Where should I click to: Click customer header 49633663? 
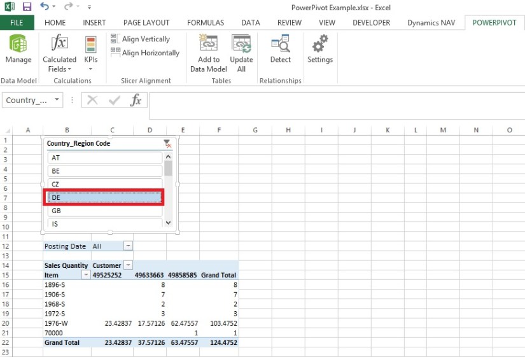pos(150,275)
